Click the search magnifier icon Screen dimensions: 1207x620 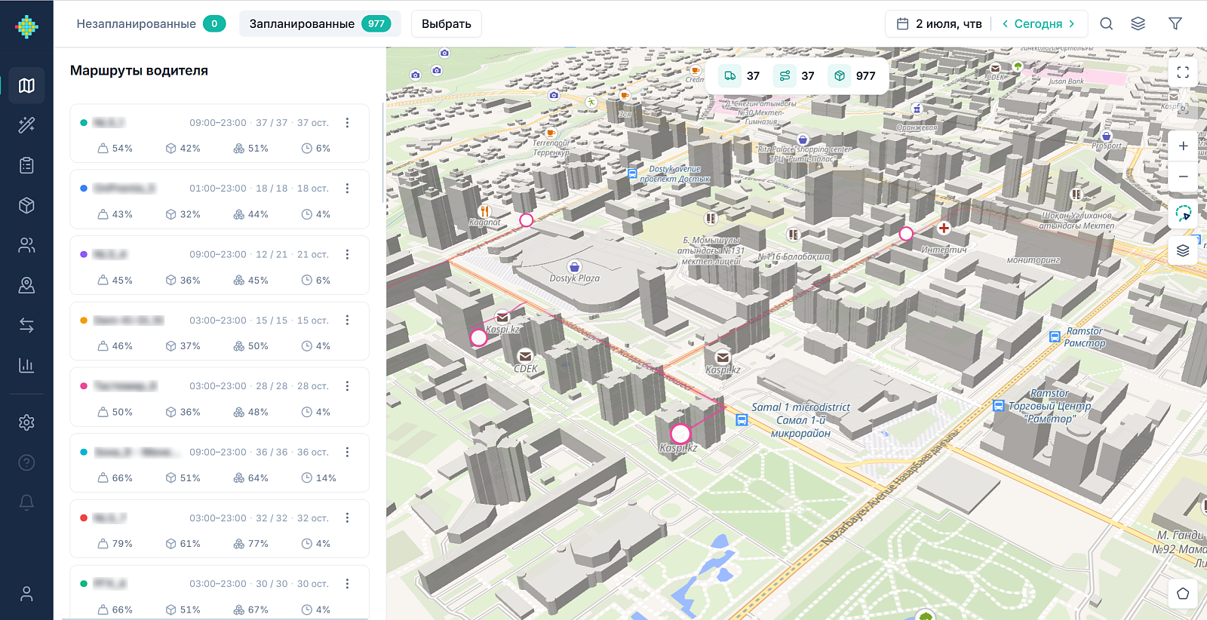(x=1106, y=23)
